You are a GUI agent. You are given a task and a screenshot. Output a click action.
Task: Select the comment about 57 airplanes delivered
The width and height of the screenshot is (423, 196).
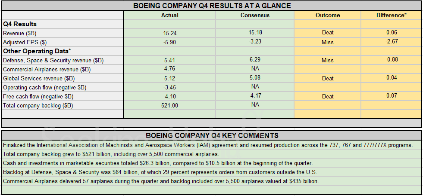[x=161, y=181]
